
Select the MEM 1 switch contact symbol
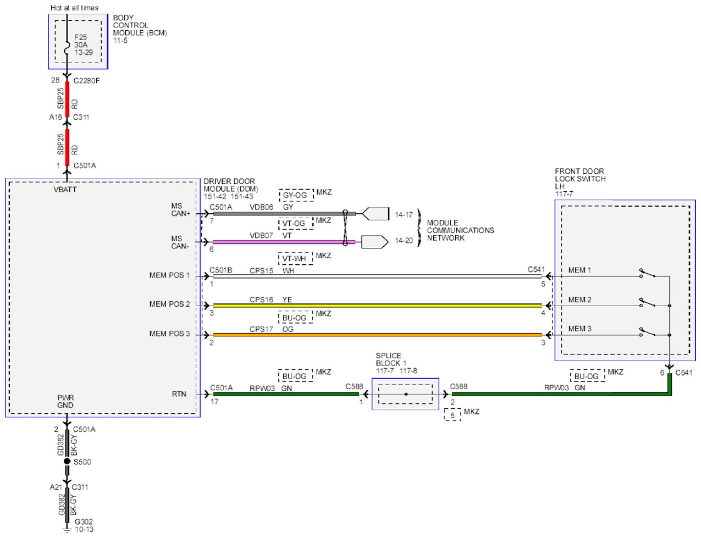click(x=647, y=273)
